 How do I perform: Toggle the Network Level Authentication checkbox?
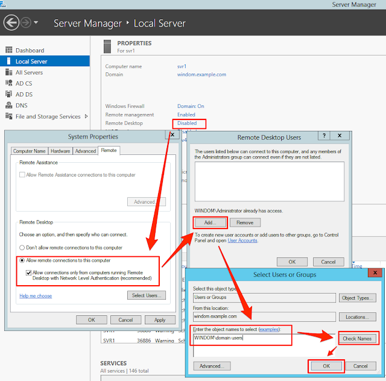coord(29,272)
